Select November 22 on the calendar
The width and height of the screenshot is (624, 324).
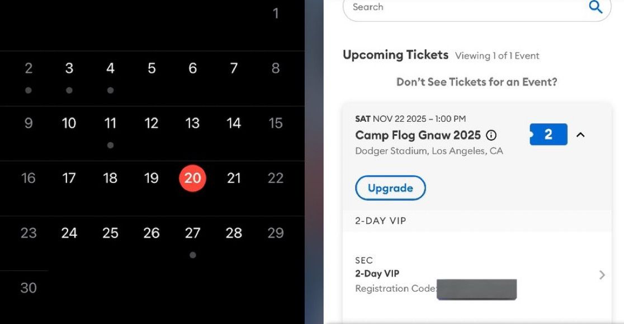point(275,178)
